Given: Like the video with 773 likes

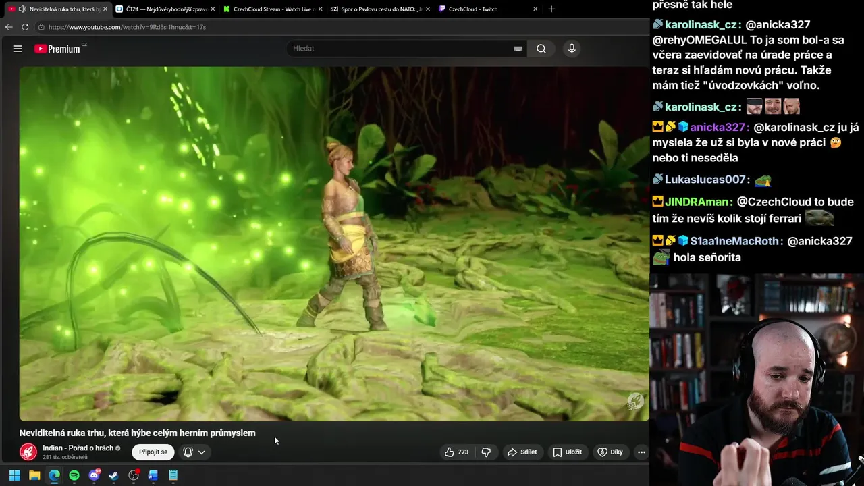Looking at the screenshot, I should coord(456,452).
